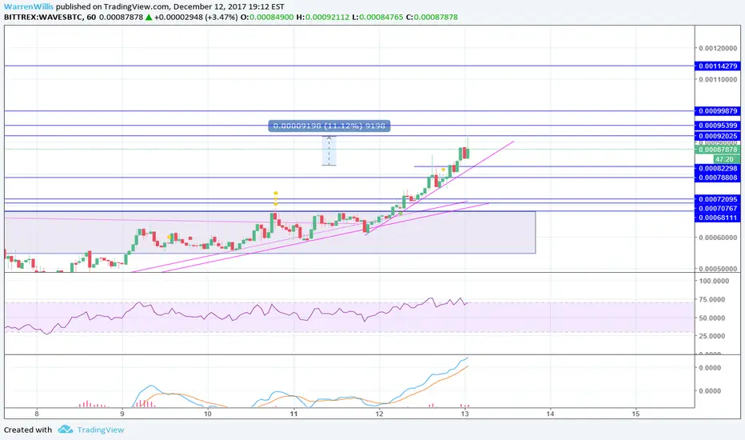Viewport: 745px width, 440px height.
Task: Click date label 13 on time axis
Action: tap(464, 414)
